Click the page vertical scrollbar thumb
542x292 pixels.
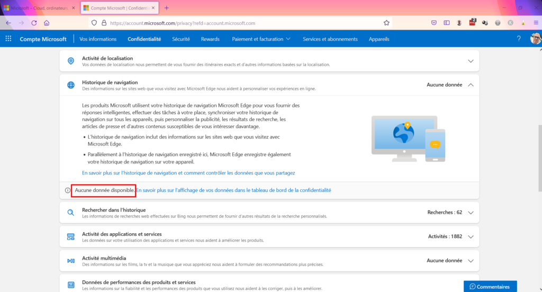point(540,158)
